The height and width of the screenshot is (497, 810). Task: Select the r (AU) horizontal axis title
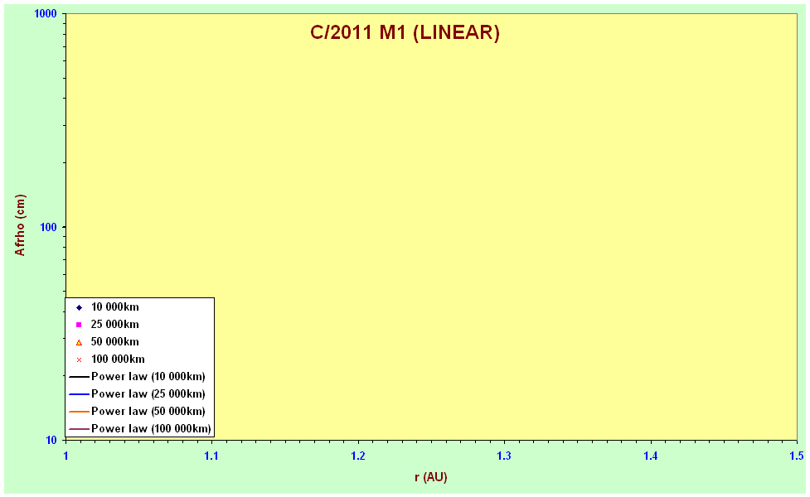[x=431, y=477]
